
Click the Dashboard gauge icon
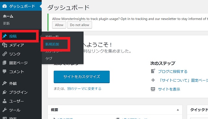(5, 6)
